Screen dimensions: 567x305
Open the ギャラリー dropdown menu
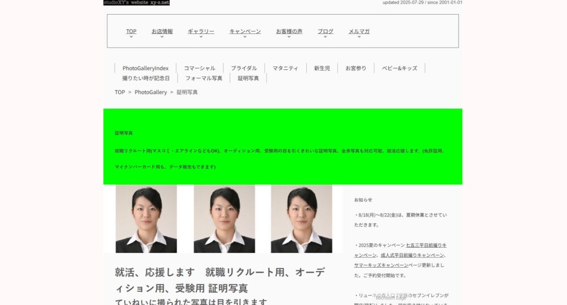tap(201, 32)
